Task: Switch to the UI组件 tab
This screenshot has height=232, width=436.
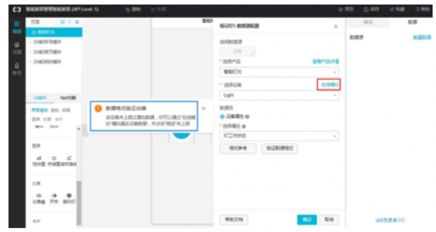Action: pos(40,98)
